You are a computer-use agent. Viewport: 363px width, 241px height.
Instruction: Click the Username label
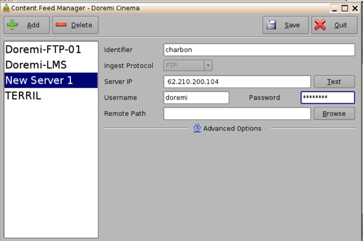point(120,98)
